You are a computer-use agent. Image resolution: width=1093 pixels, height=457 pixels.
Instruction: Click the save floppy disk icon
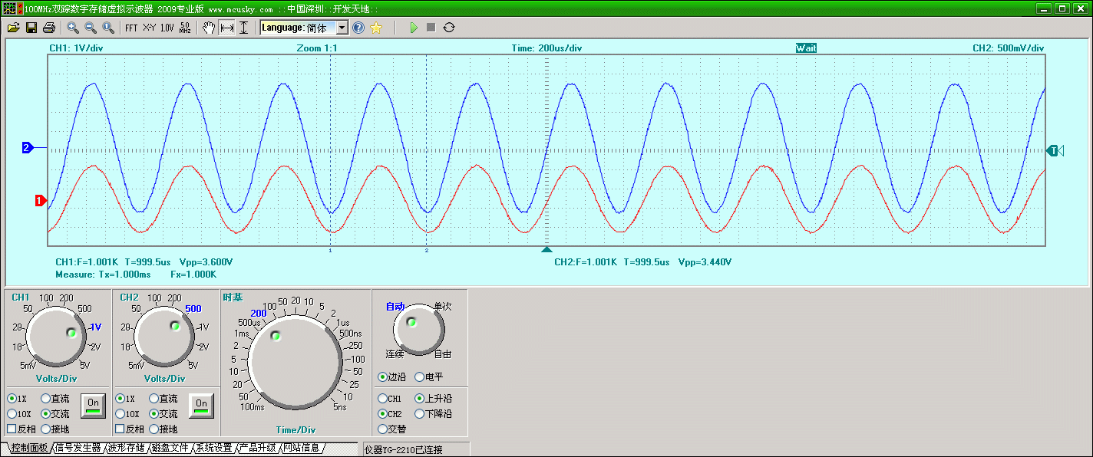tap(31, 28)
